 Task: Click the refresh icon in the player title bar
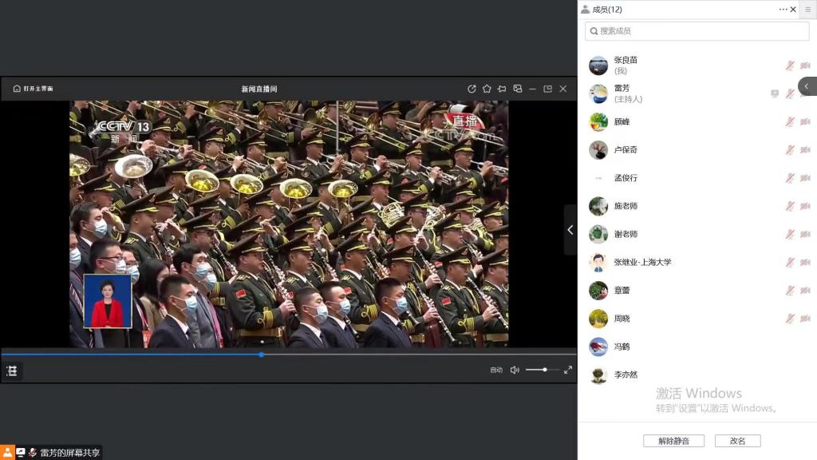click(x=472, y=89)
